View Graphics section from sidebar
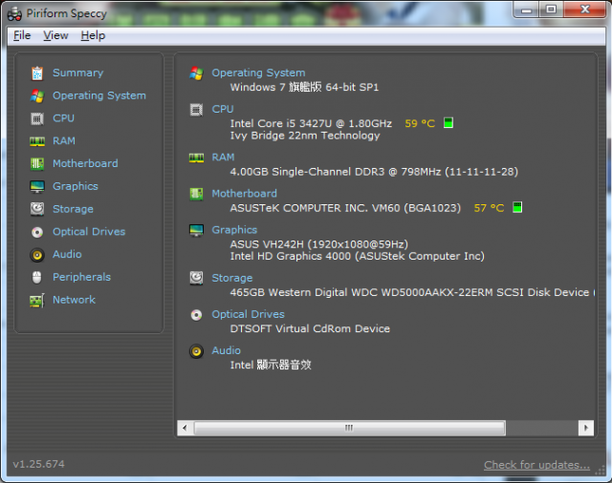 [76, 186]
